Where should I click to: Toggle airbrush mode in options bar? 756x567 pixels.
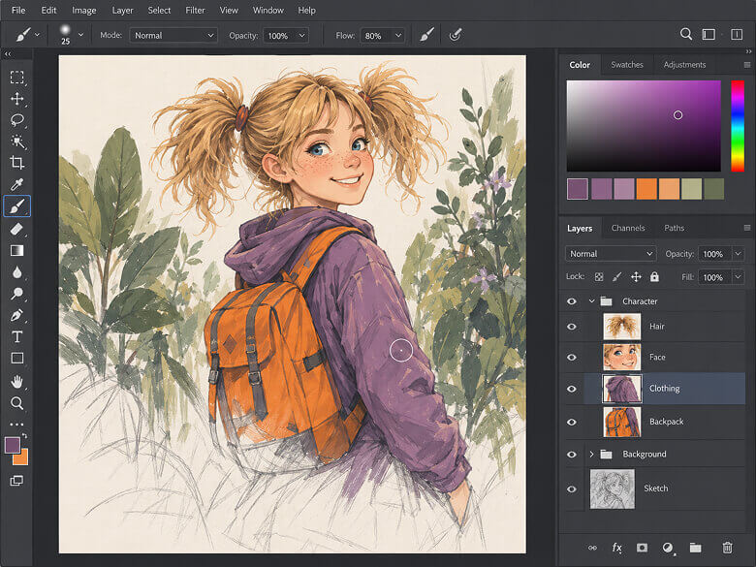pyautogui.click(x=426, y=35)
